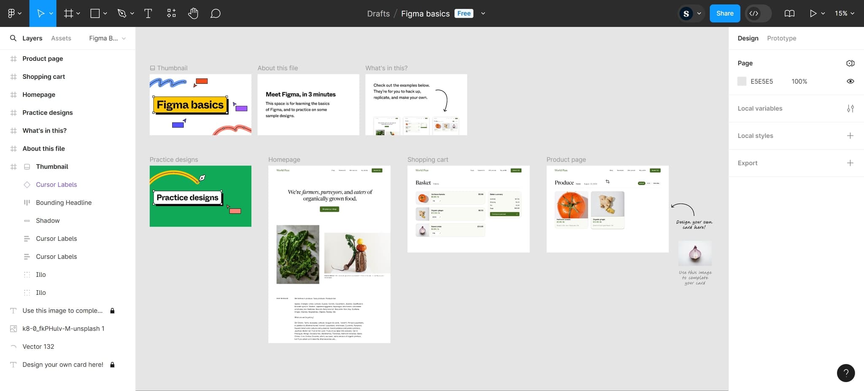
Task: Open the zoom level dropdown
Action: pos(844,13)
